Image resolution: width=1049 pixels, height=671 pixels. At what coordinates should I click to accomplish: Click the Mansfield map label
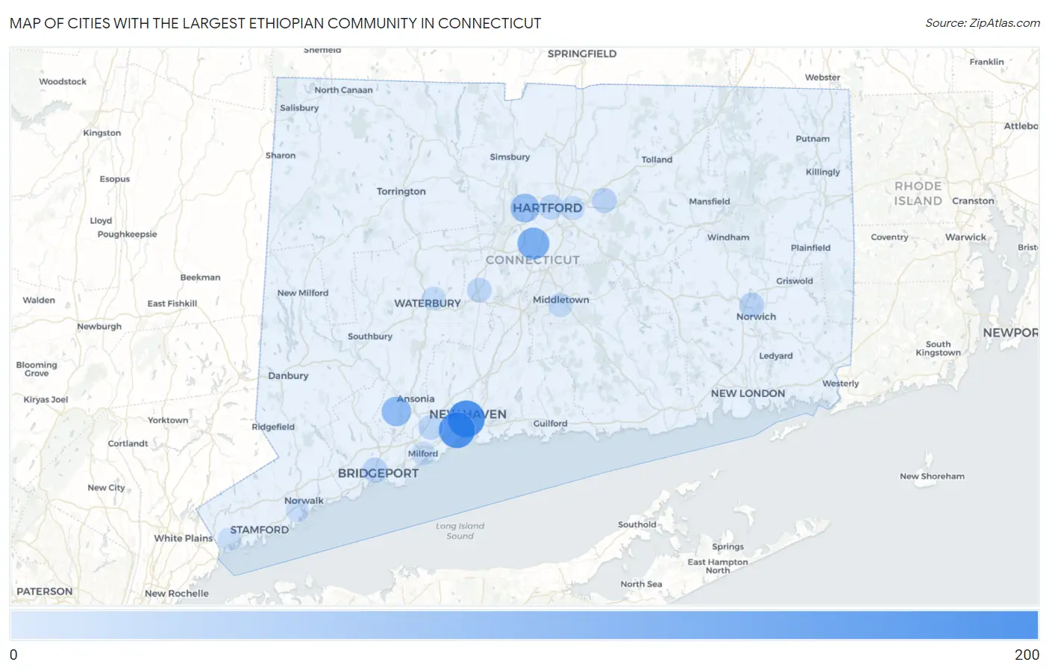click(710, 202)
